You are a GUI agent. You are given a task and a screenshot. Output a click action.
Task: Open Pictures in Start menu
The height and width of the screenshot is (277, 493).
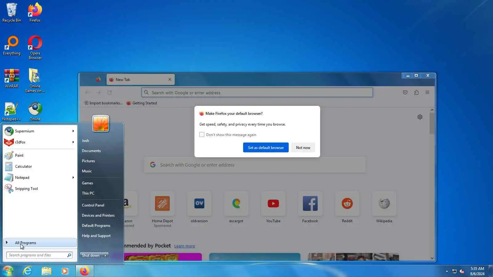coord(88,161)
